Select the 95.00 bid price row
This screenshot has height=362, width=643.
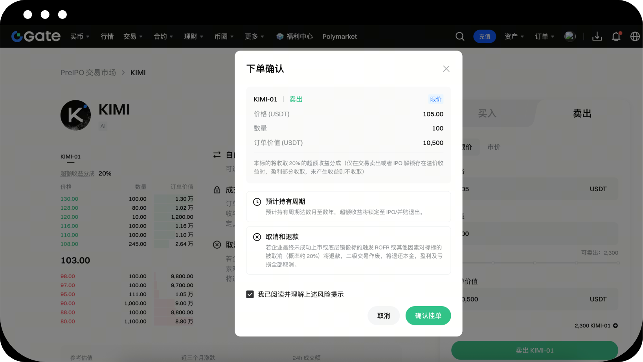[127, 295]
